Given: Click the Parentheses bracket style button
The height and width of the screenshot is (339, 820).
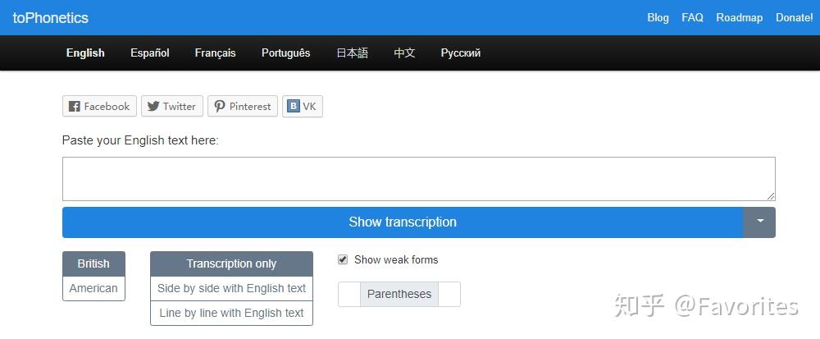Looking at the screenshot, I should [399, 294].
